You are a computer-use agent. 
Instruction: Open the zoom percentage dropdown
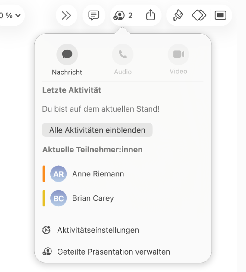pyautogui.click(x=11, y=15)
